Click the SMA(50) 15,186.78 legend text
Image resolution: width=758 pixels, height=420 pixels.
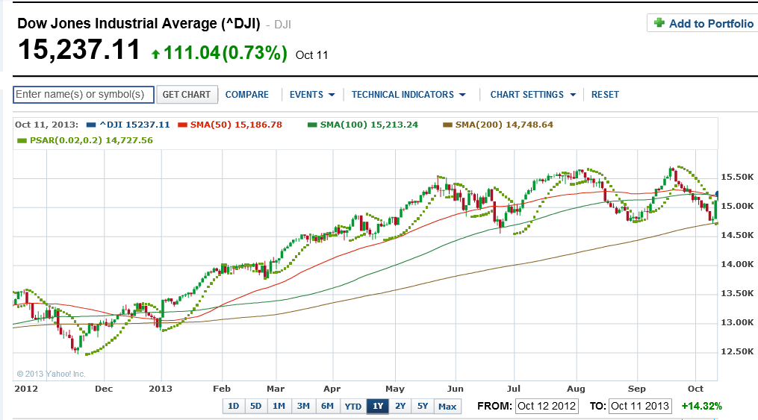pyautogui.click(x=236, y=125)
